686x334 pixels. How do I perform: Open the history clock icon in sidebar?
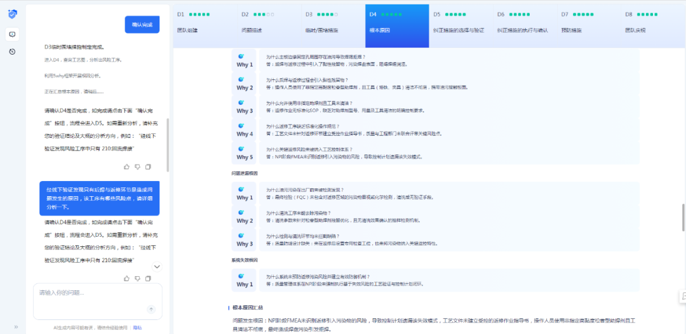[13, 51]
